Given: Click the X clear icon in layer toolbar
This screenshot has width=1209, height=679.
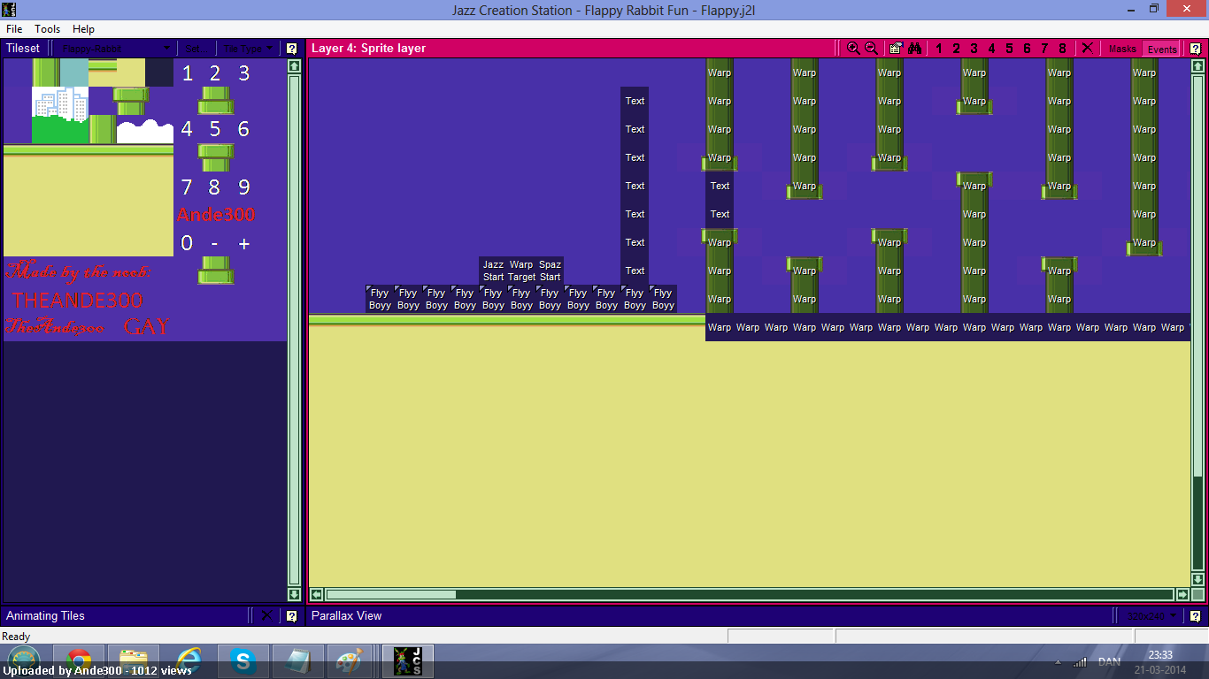Looking at the screenshot, I should coord(1088,49).
